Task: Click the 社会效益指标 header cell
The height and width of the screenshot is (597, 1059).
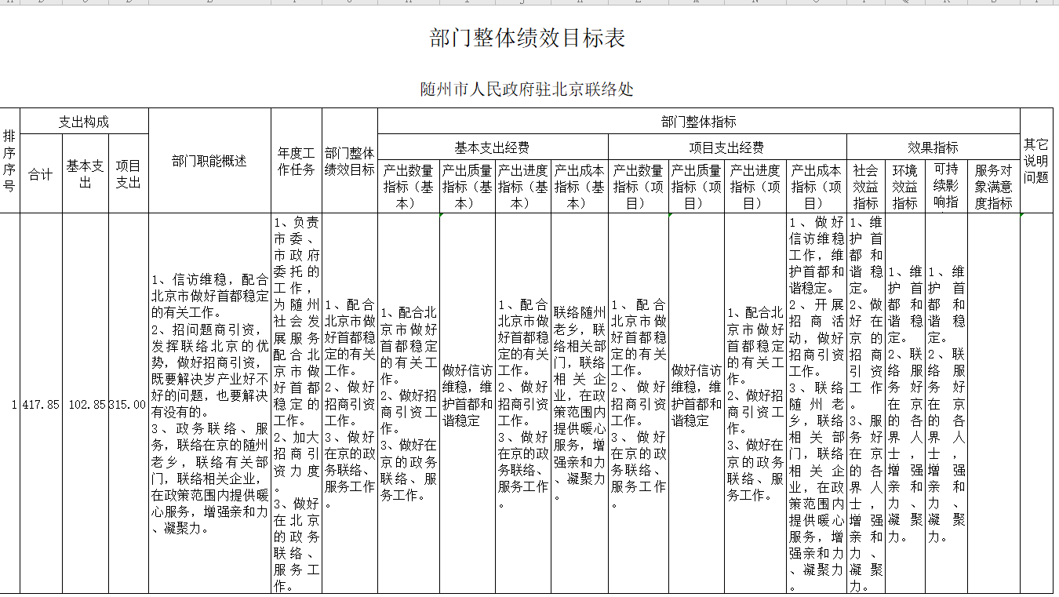Action: [x=865, y=187]
